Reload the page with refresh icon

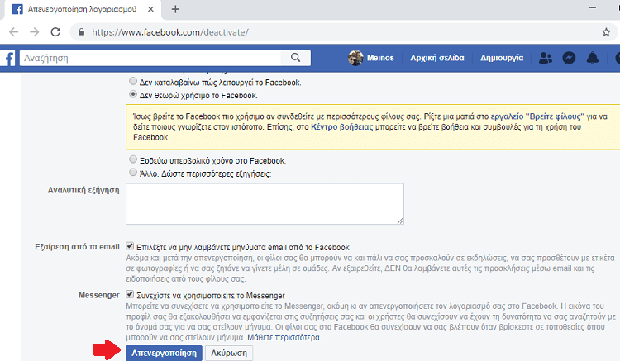[56, 32]
